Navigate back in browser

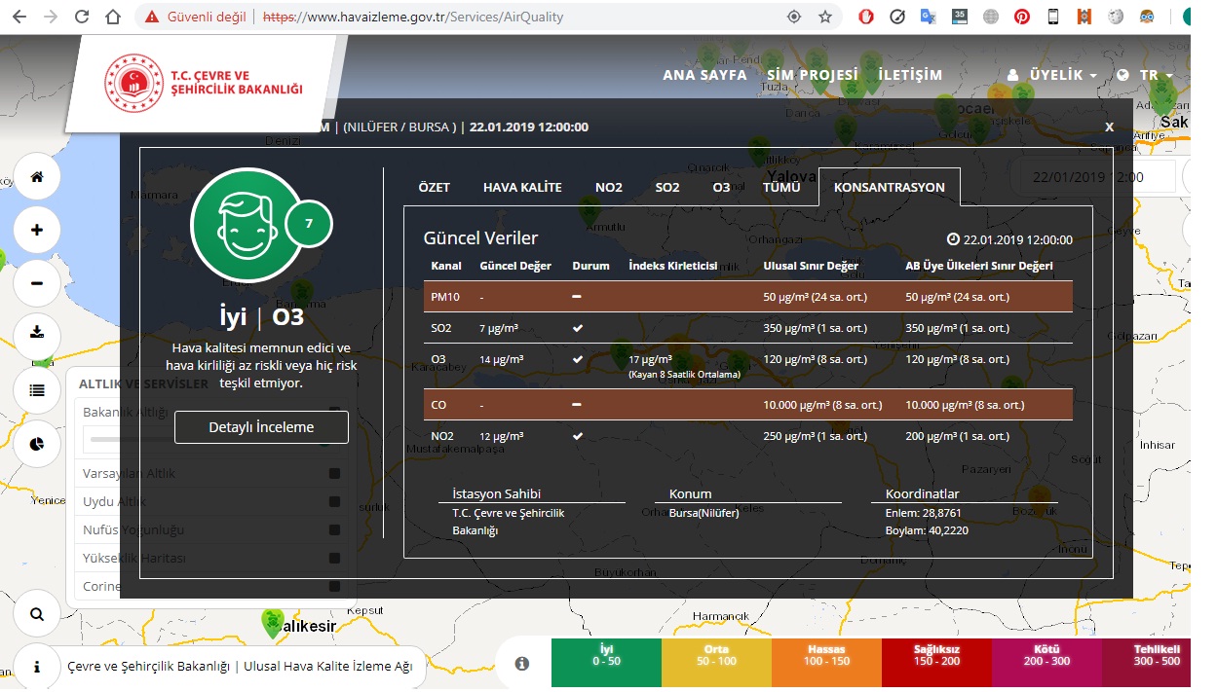20,17
